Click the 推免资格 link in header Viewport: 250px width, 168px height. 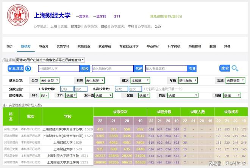coord(166,16)
